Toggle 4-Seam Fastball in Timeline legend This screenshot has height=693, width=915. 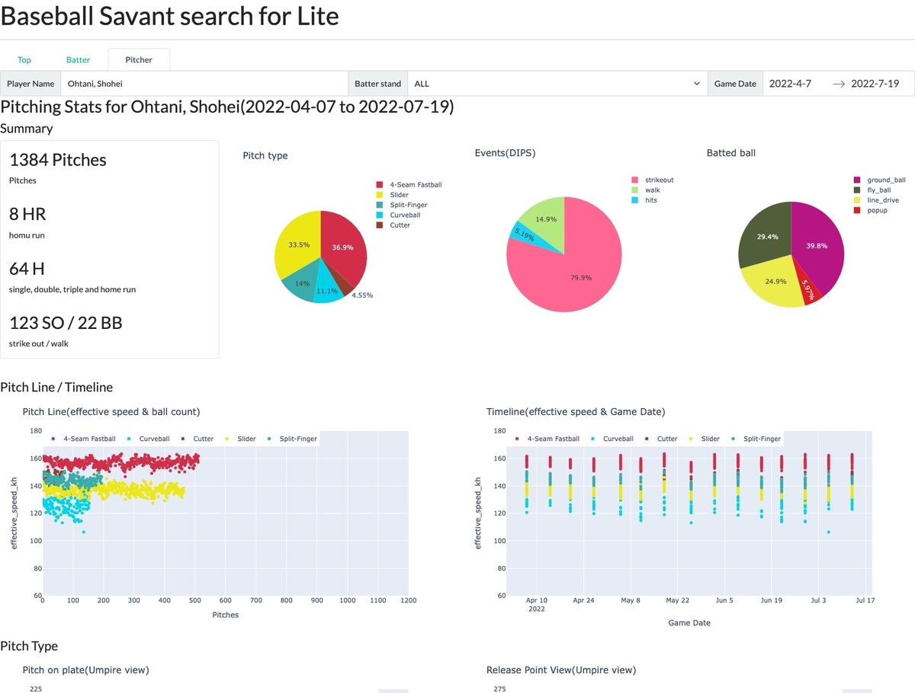point(546,439)
